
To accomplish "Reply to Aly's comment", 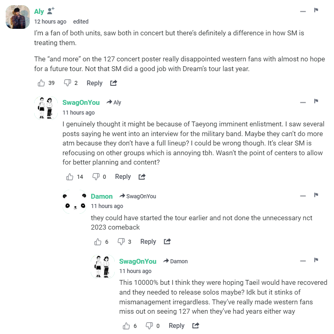I will pyautogui.click(x=94, y=83).
